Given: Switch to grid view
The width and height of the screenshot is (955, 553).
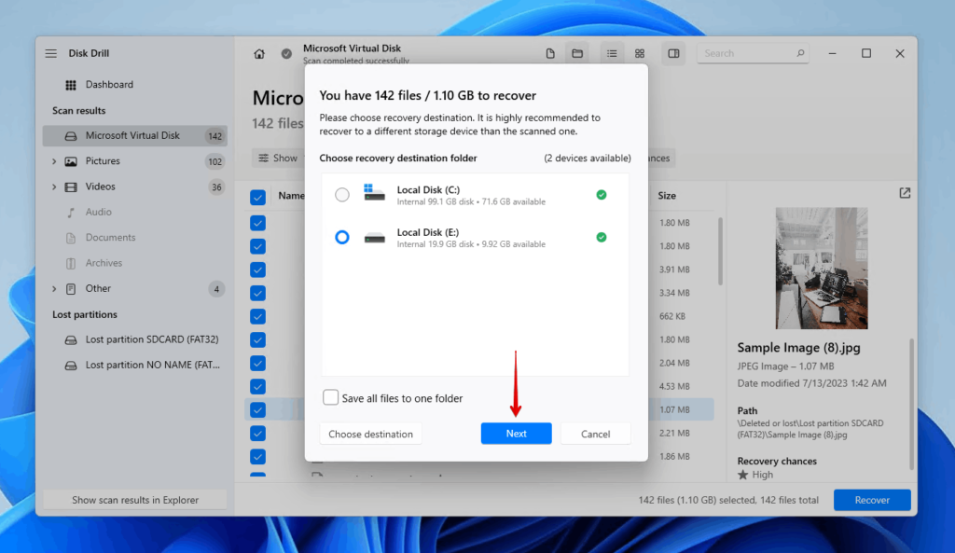Looking at the screenshot, I should click(639, 53).
